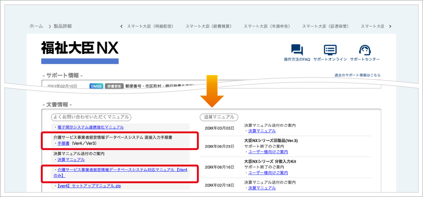This screenshot has width=423, height=197.
Task: Open ユーザー様向けご案内 under 大臣NXシリーズ旧製品(Ver.3)
Action: coord(268,152)
